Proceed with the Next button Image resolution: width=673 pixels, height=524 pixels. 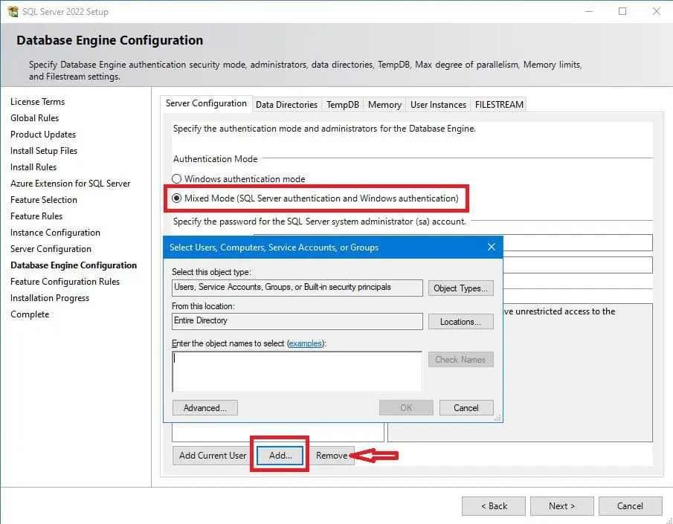(561, 505)
